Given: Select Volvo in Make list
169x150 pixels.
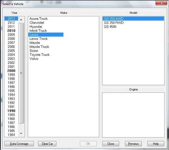Looking at the screenshot, I should coord(34,59).
